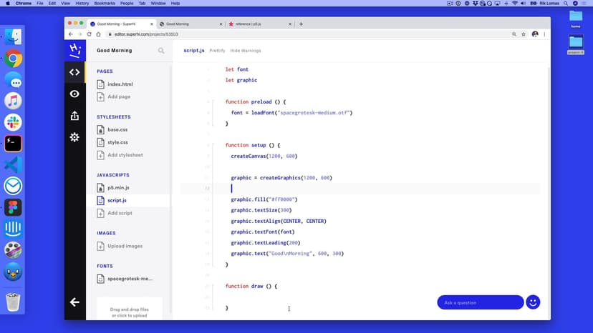Click the smiley face help button
The image size is (593, 333).
pos(533,302)
